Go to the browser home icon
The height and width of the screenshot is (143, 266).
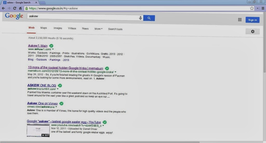point(20,8)
